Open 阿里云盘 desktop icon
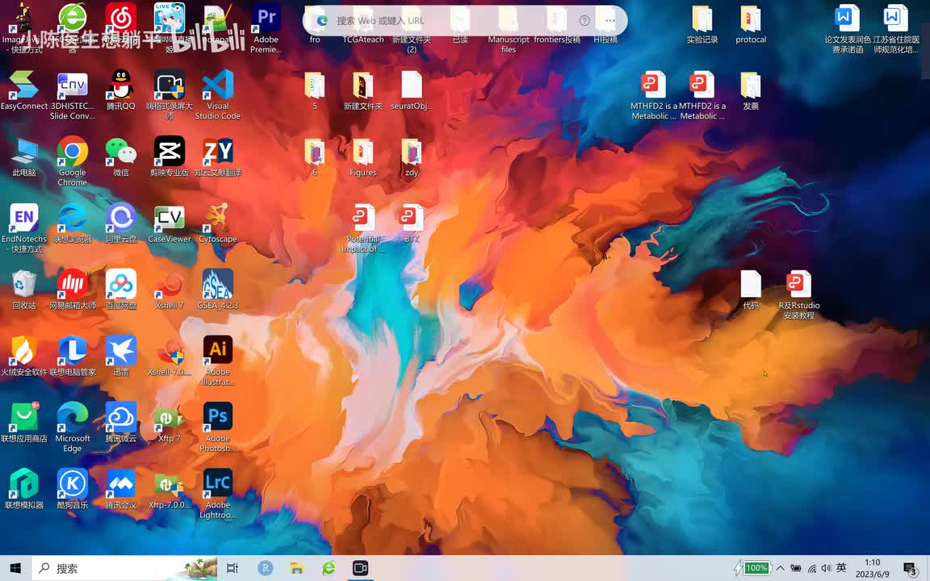The height and width of the screenshot is (581, 930). pos(121,223)
